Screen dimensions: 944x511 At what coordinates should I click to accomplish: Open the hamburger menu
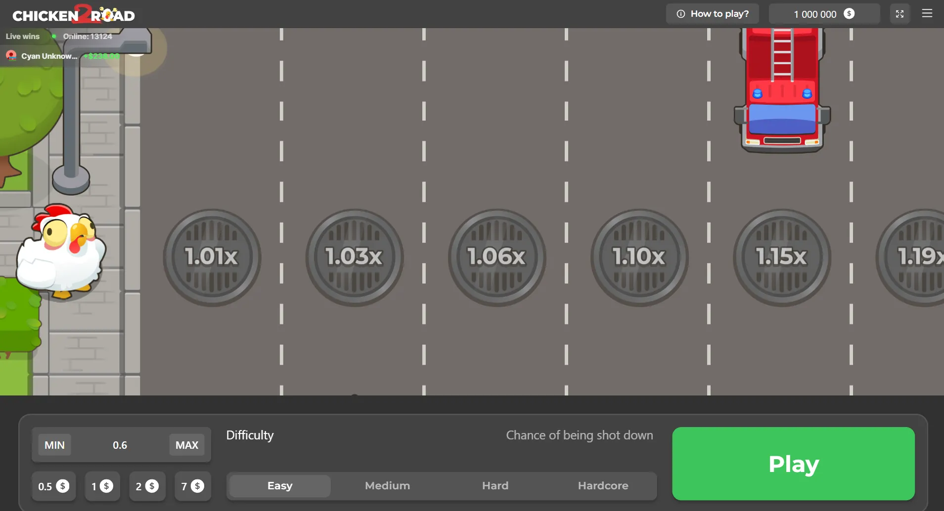click(x=928, y=13)
